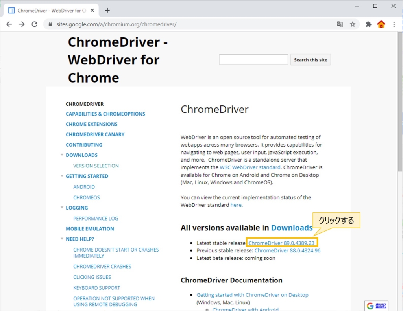Collapse the Need Help? sidebar section
403x311 pixels.
pyautogui.click(x=62, y=239)
